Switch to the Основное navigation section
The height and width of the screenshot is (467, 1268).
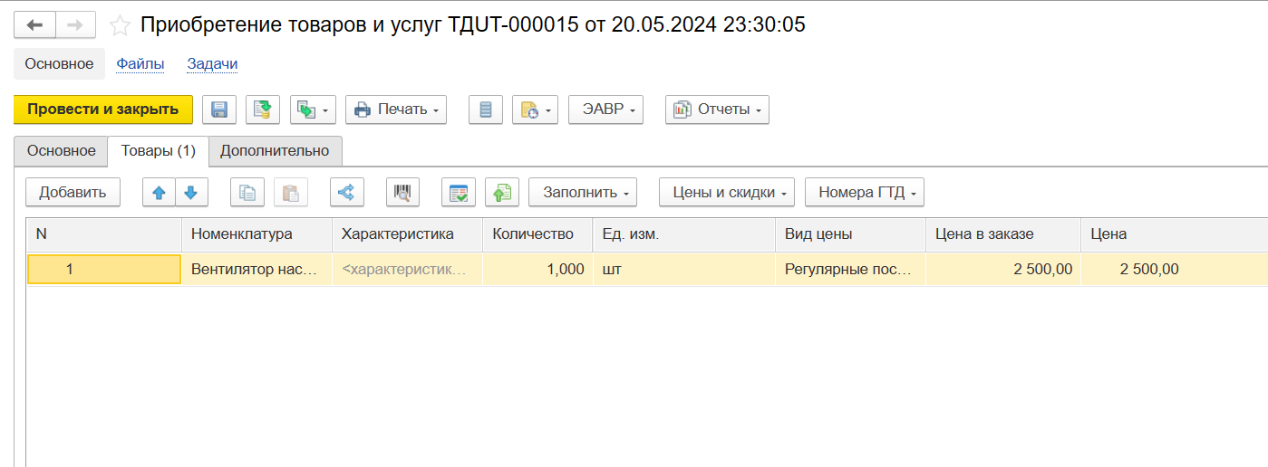click(x=59, y=63)
